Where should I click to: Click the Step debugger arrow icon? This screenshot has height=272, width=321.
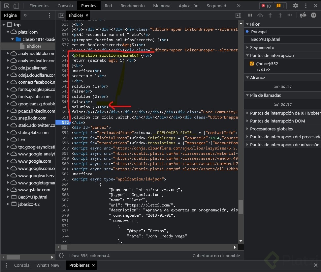[290, 15]
